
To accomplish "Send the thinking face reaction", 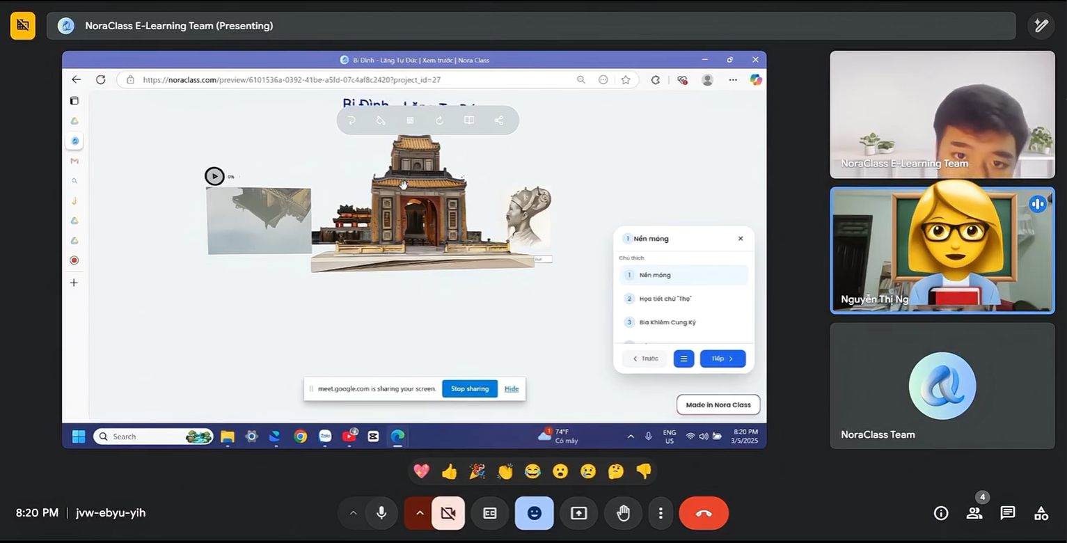I will pyautogui.click(x=616, y=471).
